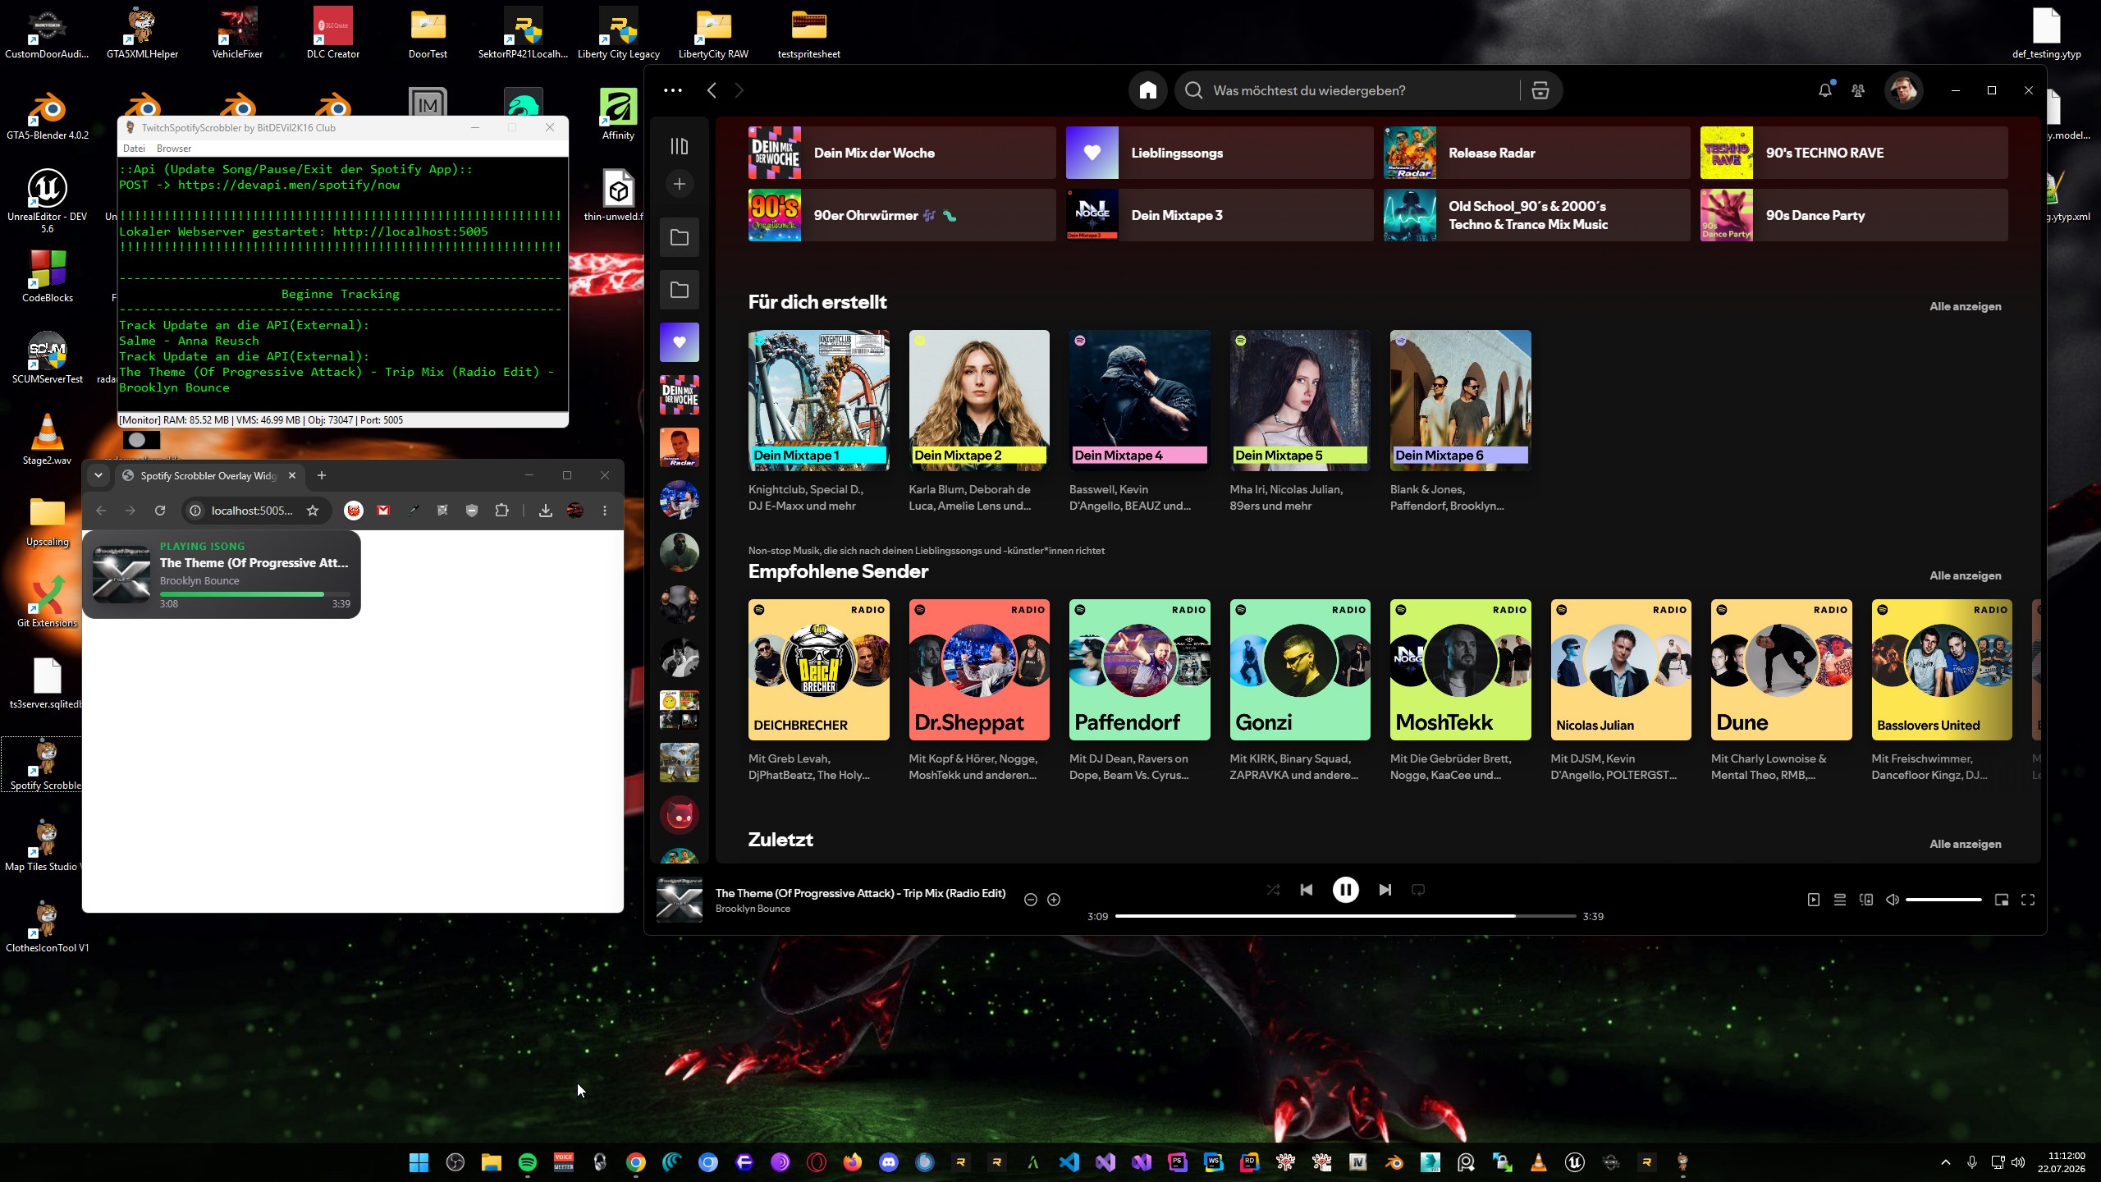Enter Spotify fullscreen mode

coord(2028,900)
